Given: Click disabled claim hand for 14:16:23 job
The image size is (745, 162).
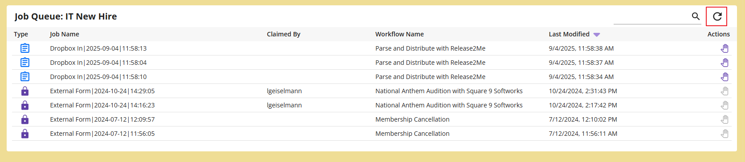Looking at the screenshot, I should pos(725,105).
